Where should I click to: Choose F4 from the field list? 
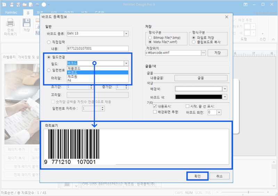point(98,80)
